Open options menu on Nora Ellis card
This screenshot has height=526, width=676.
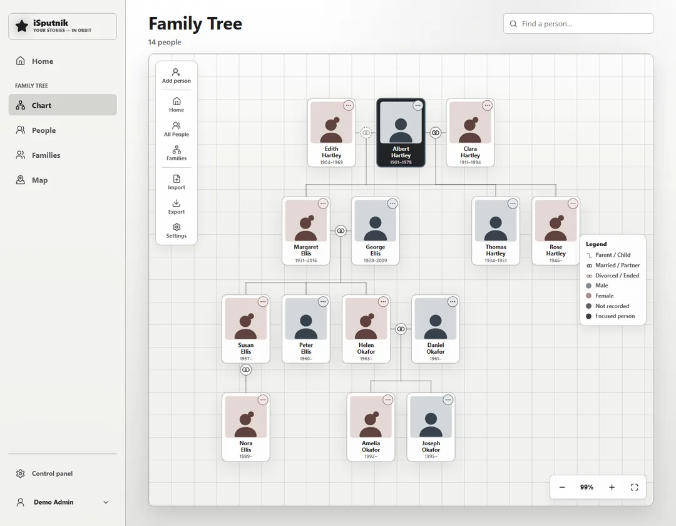pos(263,400)
